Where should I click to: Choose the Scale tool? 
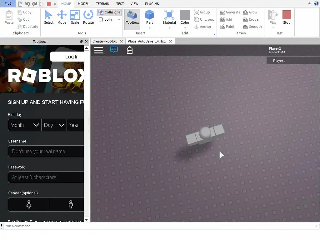pyautogui.click(x=75, y=17)
